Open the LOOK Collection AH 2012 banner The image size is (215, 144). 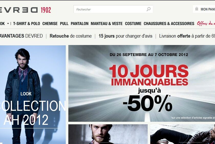tap(33, 95)
